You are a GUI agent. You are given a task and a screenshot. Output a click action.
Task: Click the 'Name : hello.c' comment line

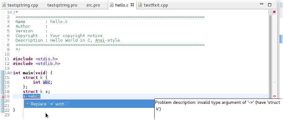[x=42, y=22]
